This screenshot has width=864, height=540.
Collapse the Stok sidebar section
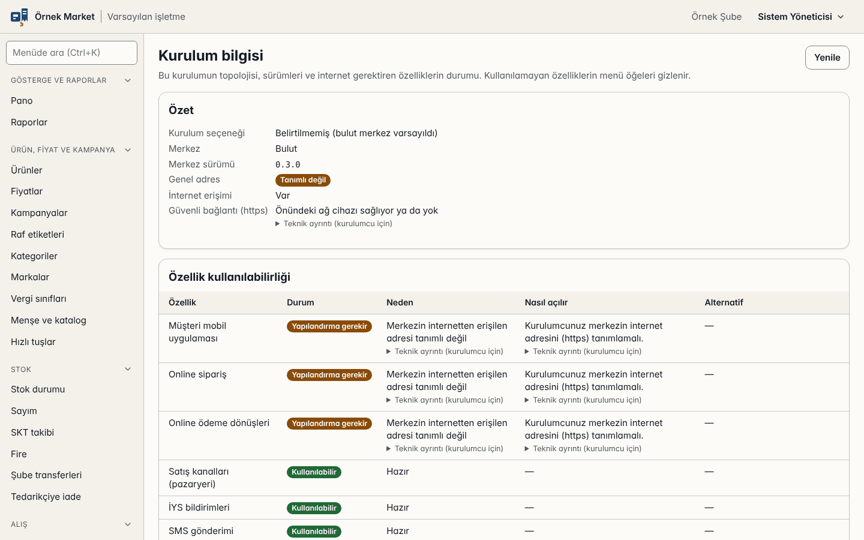[x=71, y=370]
